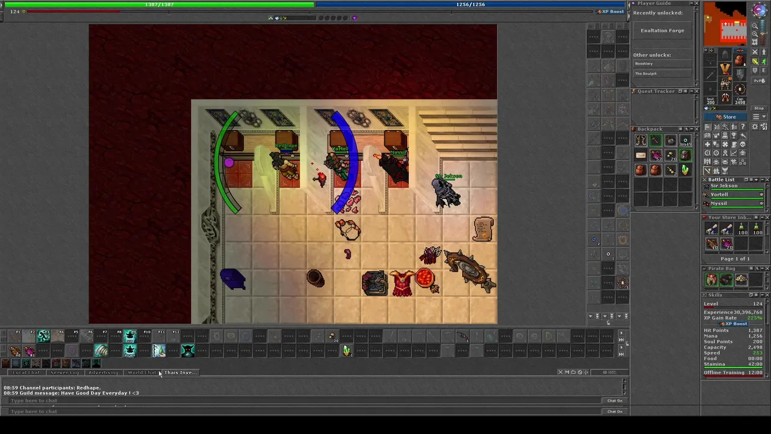Toggle lower Chat On button
The image size is (771, 434).
[x=614, y=411]
